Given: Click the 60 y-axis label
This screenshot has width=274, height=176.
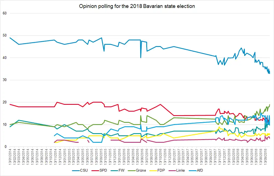Looking at the screenshot, I should pyautogui.click(x=4, y=13).
